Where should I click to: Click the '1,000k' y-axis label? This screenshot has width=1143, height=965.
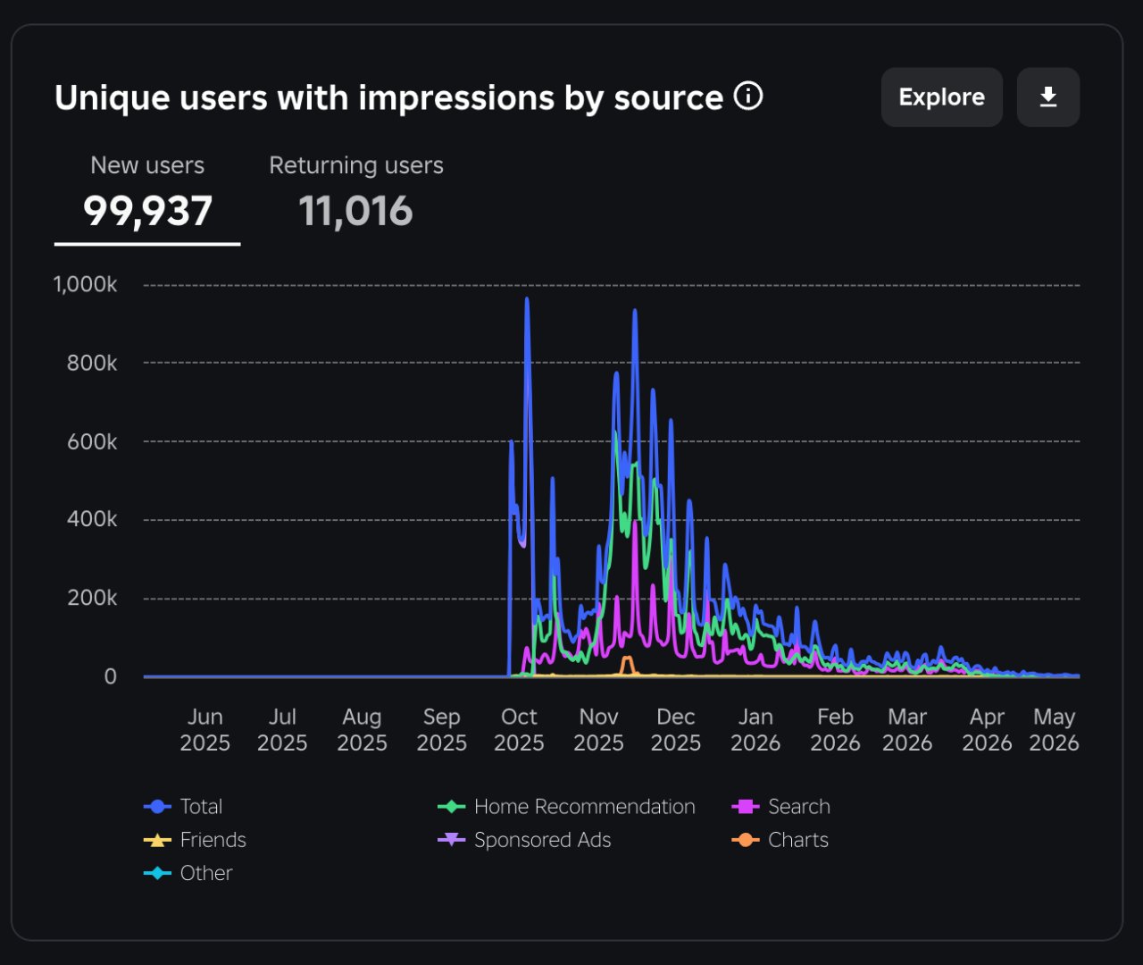coord(85,284)
